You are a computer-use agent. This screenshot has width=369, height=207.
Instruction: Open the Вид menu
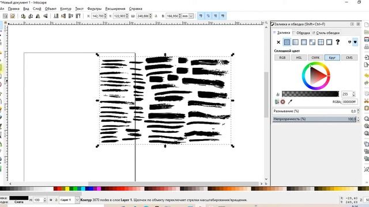pos(26,9)
